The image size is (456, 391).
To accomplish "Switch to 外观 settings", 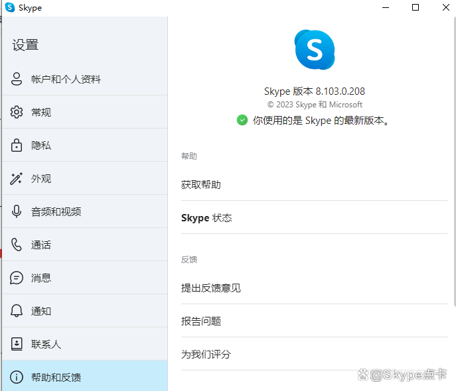I will coord(85,178).
